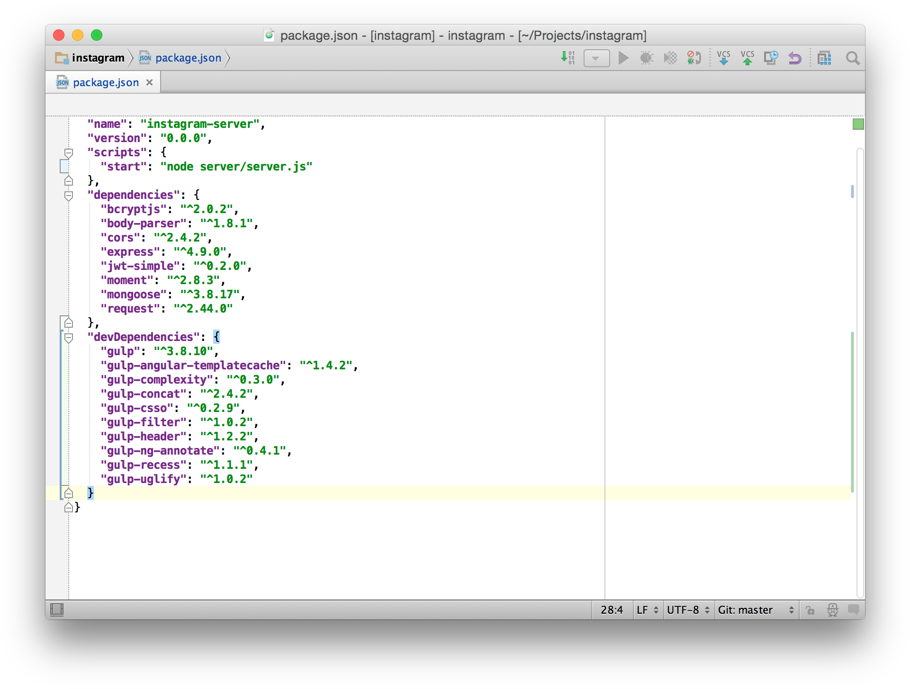
Task: Click the purple Undo arrow icon
Action: tap(795, 58)
